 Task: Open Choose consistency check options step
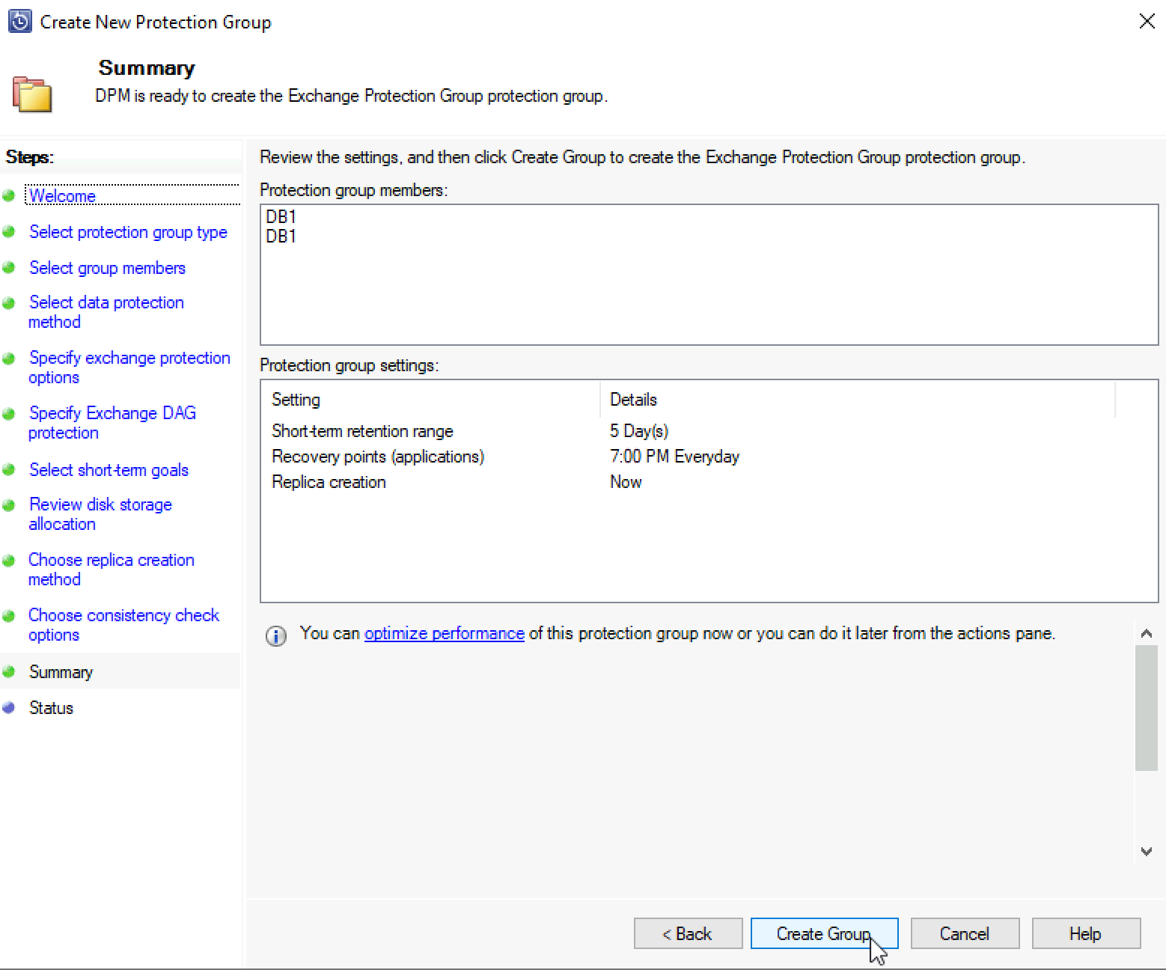coord(123,625)
